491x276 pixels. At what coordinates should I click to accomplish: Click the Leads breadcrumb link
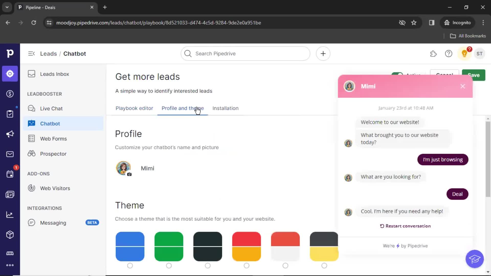point(48,54)
